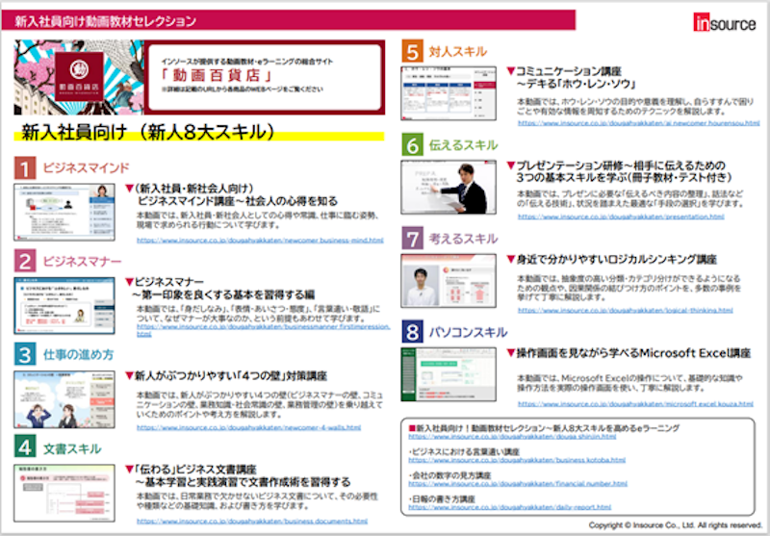Click the ビジネスマインド講座～社会人の心得を知る title
This screenshot has height=536, width=770.
238,201
